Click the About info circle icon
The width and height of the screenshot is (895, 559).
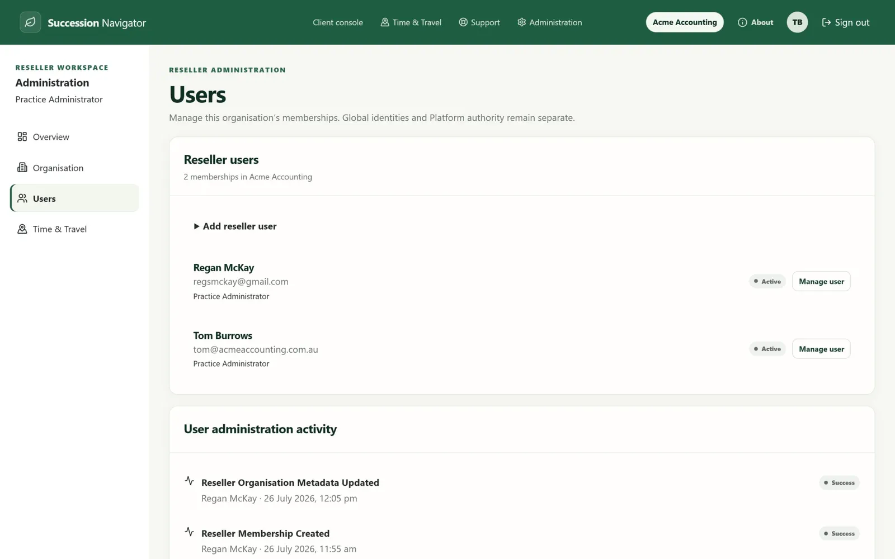click(742, 22)
